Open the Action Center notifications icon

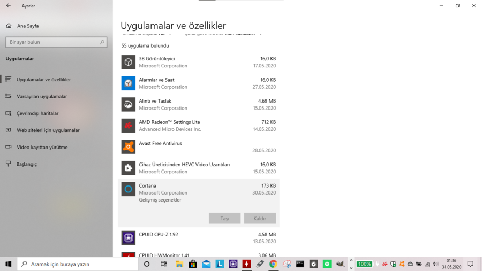470,264
